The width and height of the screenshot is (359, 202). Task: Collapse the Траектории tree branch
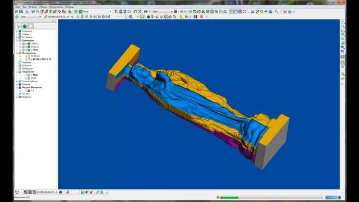[x=17, y=40]
